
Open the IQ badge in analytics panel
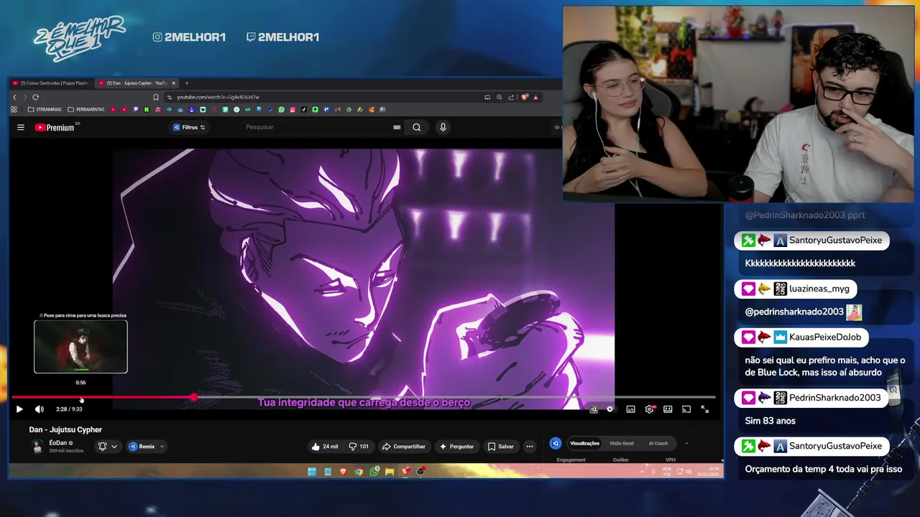pyautogui.click(x=555, y=443)
